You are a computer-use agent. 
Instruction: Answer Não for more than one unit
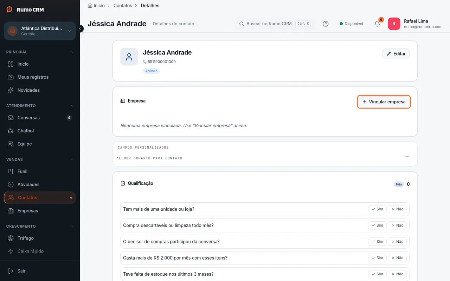click(x=397, y=209)
